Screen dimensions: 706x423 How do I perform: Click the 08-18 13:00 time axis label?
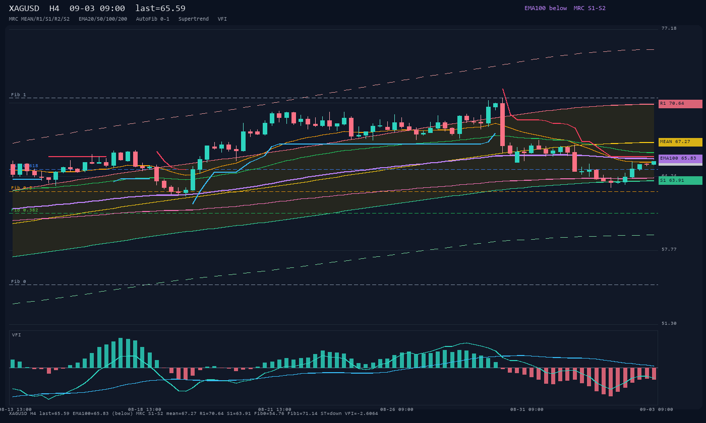coord(145,409)
